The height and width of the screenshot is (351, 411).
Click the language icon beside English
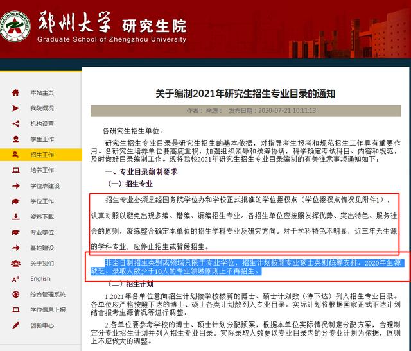pos(15,279)
